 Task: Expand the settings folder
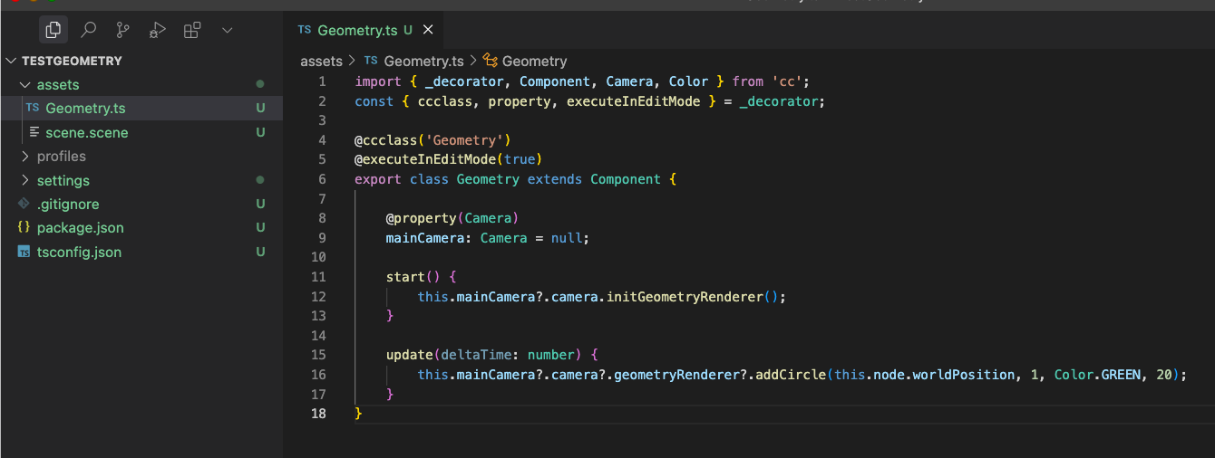coord(24,181)
